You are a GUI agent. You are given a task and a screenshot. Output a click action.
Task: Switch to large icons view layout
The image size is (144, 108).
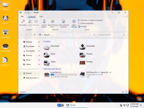[126, 92]
